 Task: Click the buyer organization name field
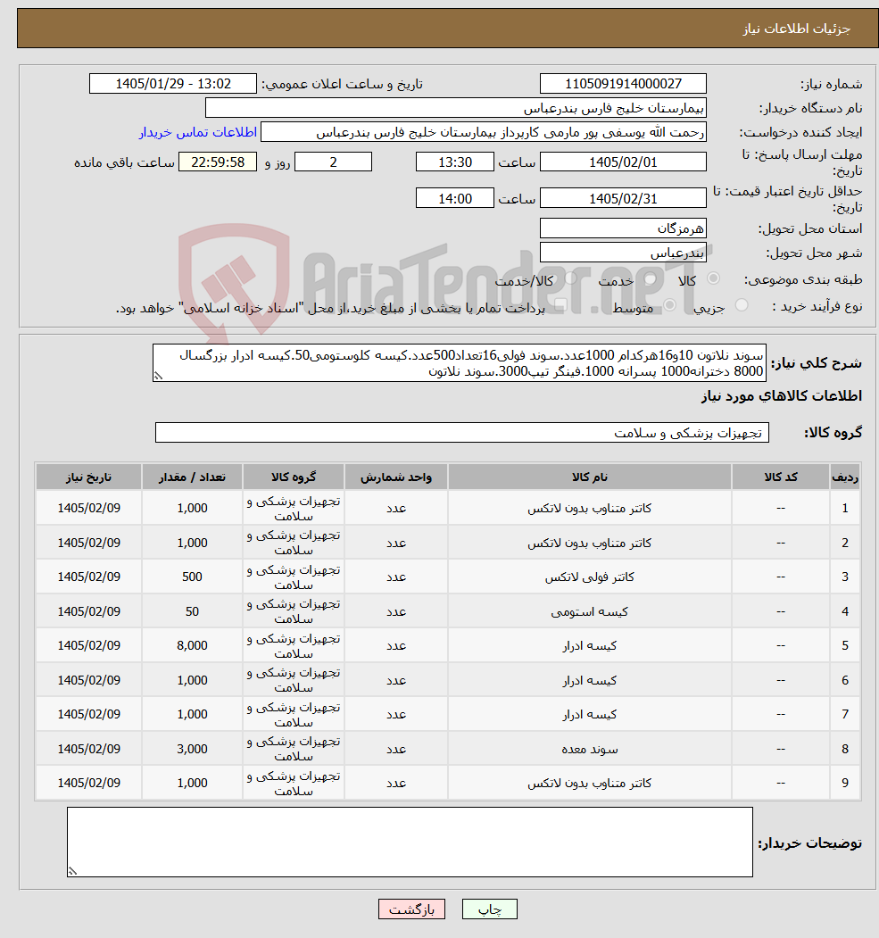click(x=456, y=108)
